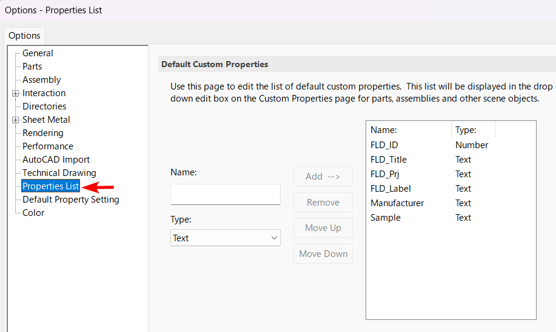Select the Color options category
Screen dimensions: 556x332
click(x=33, y=213)
